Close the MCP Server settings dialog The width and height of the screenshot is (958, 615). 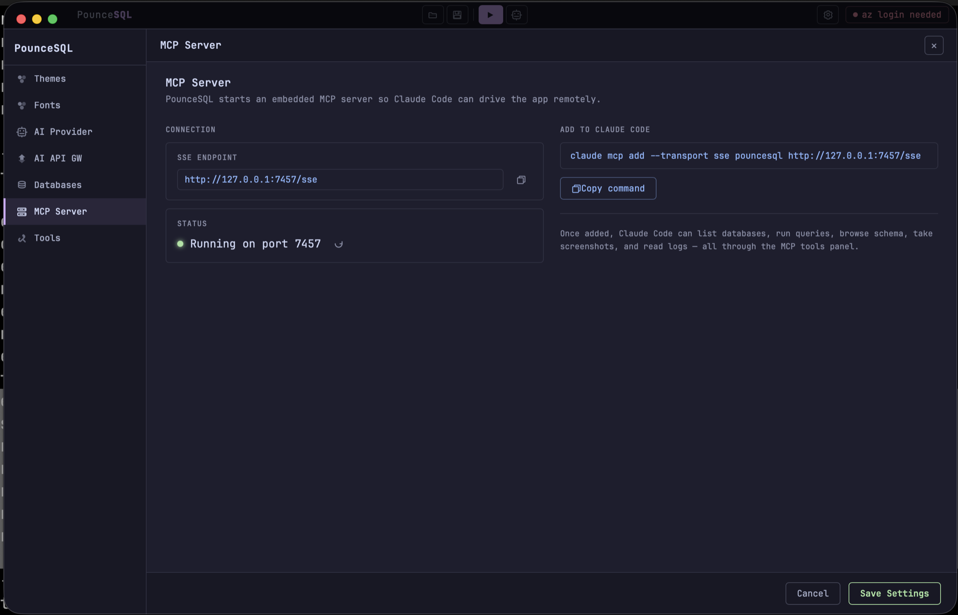click(934, 46)
